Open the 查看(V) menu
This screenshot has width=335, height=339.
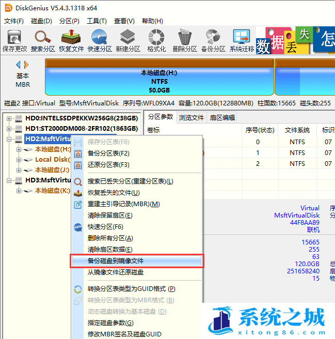124,21
